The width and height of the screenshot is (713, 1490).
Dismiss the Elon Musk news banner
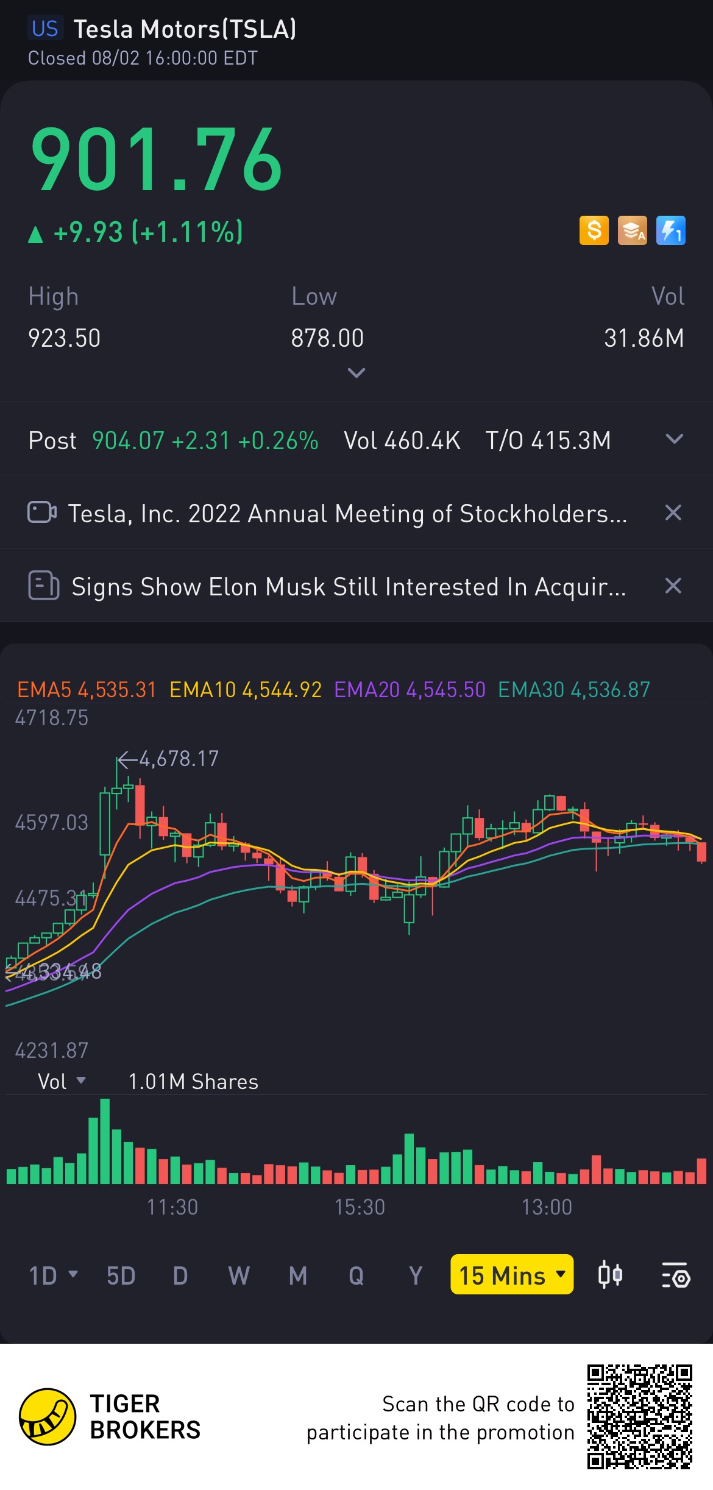coord(673,586)
